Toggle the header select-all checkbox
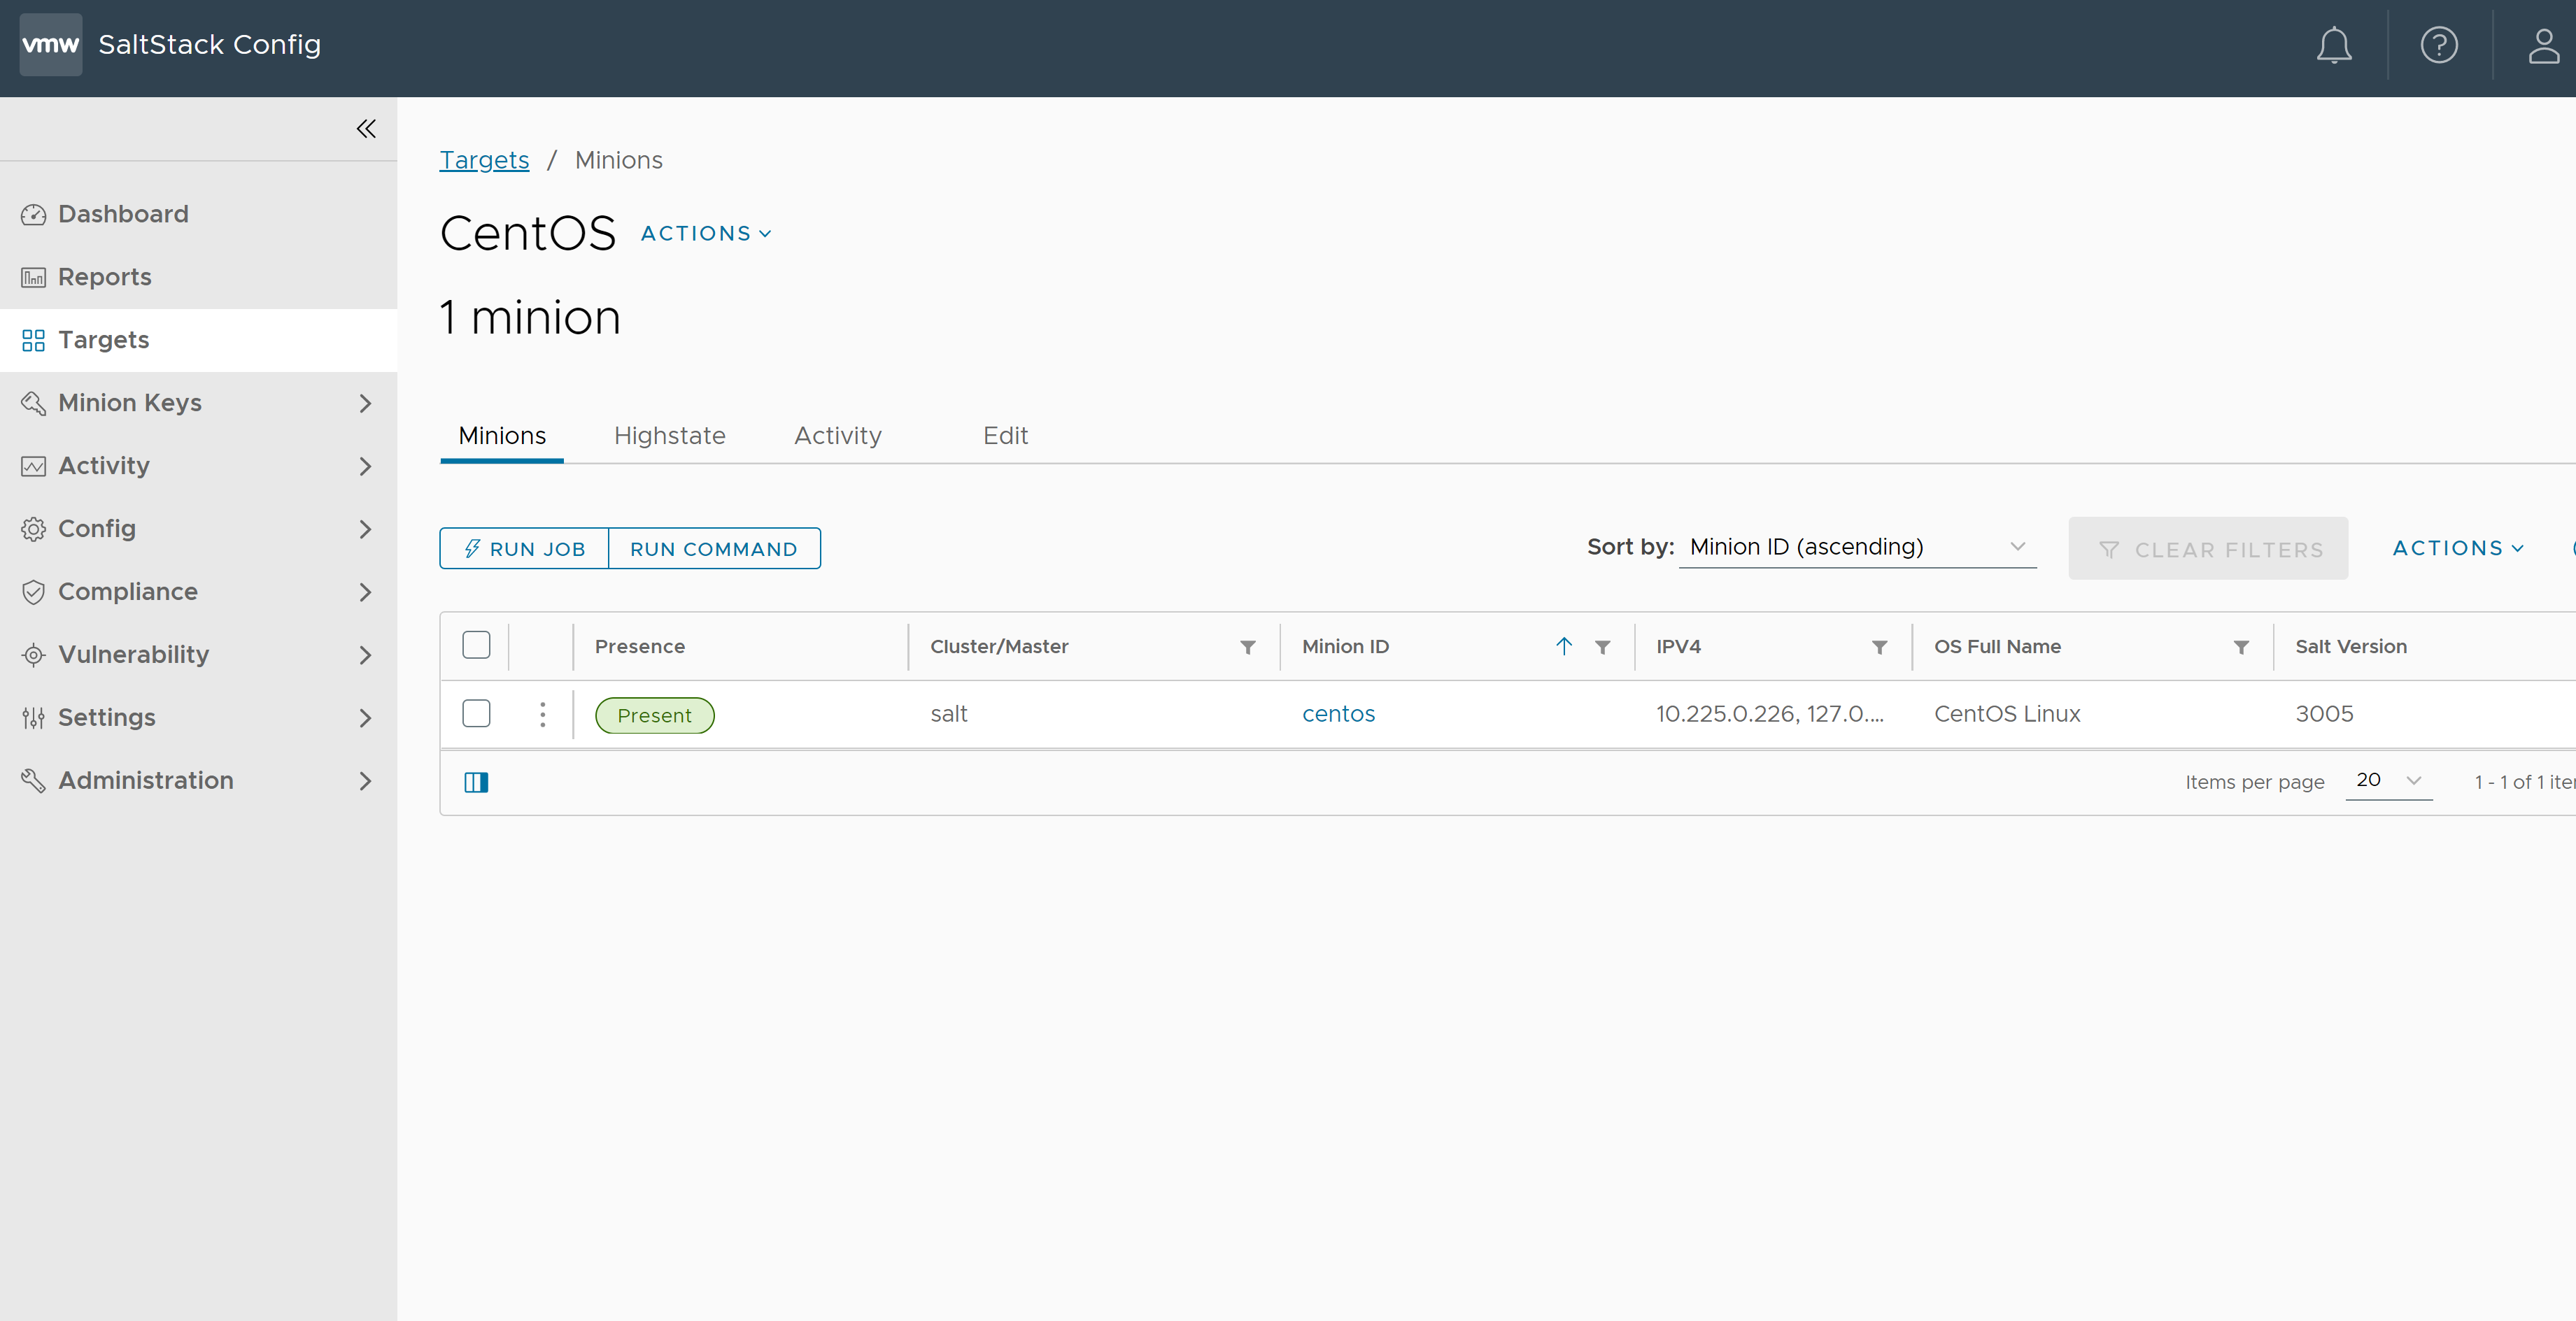 coord(476,645)
